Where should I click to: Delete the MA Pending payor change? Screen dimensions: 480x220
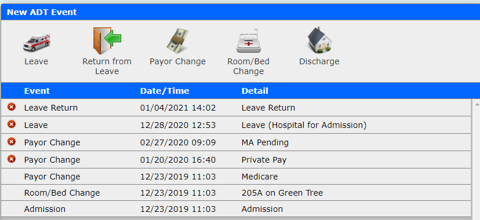[x=12, y=142]
